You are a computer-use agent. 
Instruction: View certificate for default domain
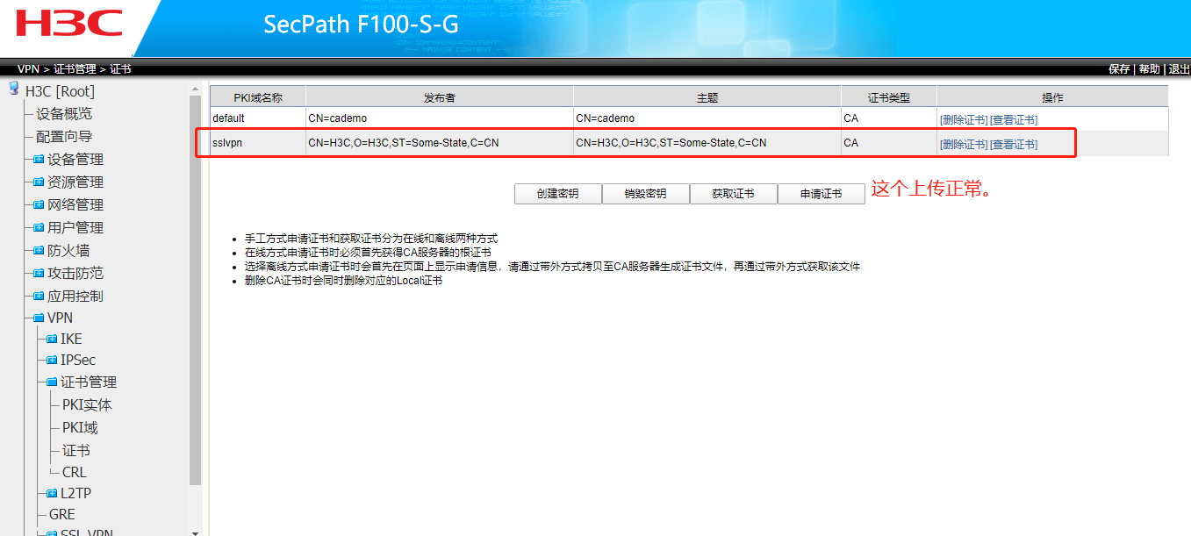(1014, 119)
